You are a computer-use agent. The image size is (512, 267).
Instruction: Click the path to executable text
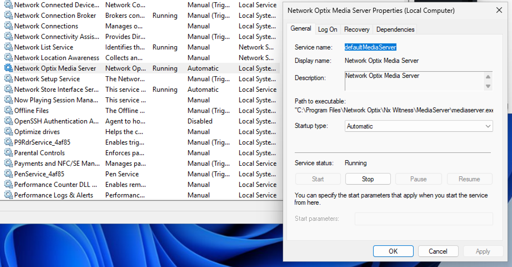394,110
